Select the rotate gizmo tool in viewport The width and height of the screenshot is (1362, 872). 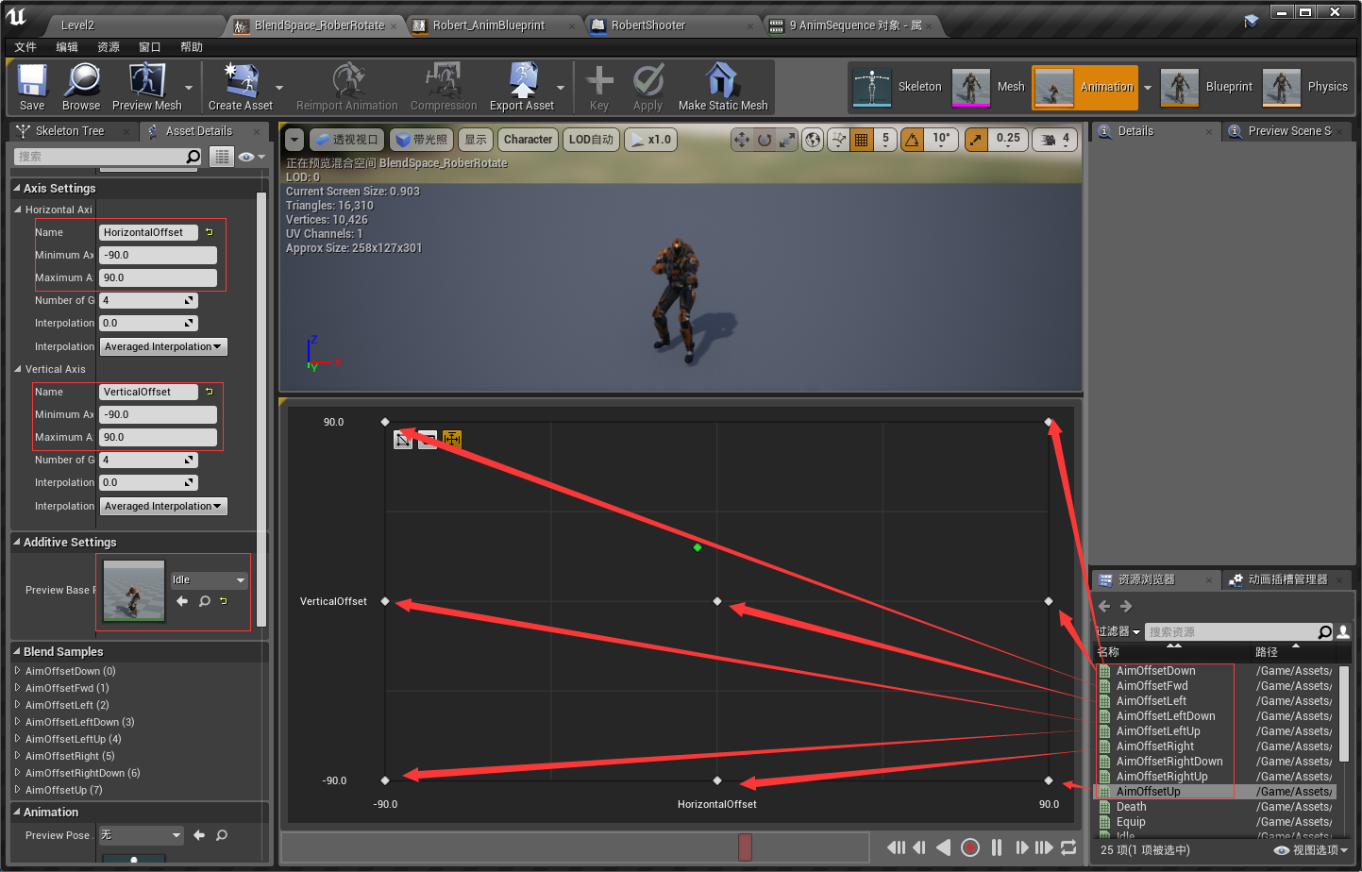(765, 140)
